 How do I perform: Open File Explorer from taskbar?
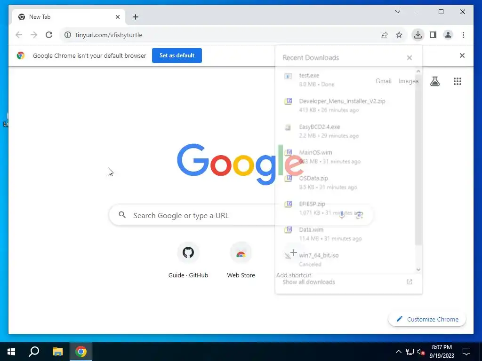tap(57, 352)
